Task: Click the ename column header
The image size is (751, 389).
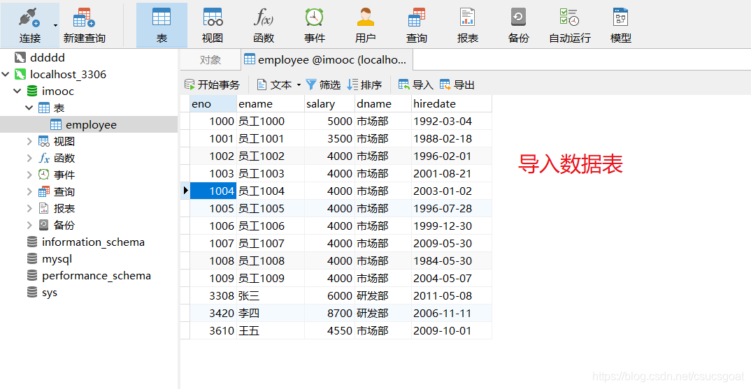Action: point(271,104)
